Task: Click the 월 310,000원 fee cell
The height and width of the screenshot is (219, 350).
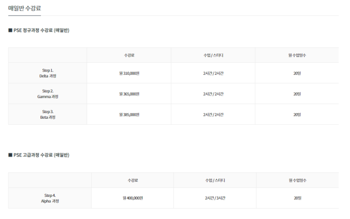Action: click(129, 73)
